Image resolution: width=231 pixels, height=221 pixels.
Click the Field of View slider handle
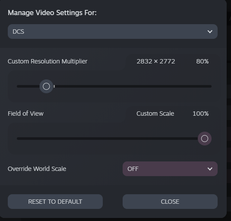pyautogui.click(x=205, y=139)
